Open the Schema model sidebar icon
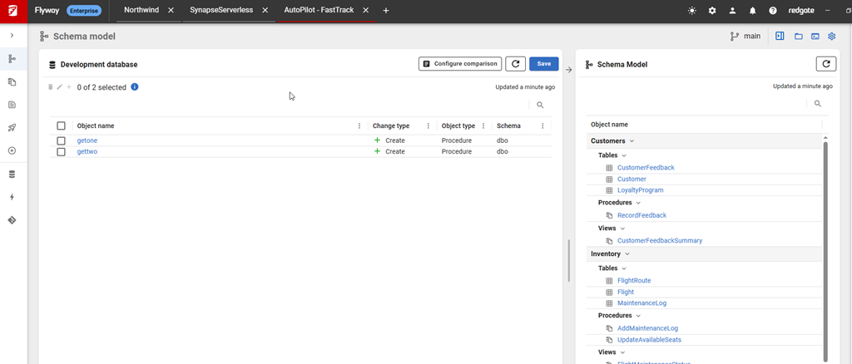 [x=12, y=59]
